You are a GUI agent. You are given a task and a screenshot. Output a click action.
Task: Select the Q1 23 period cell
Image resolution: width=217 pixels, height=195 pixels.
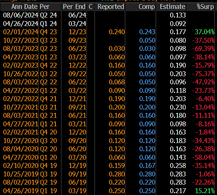[48, 57]
